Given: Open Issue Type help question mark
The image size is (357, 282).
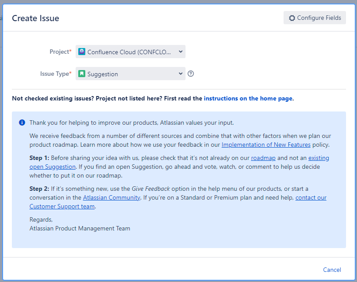Looking at the screenshot, I should coord(191,74).
